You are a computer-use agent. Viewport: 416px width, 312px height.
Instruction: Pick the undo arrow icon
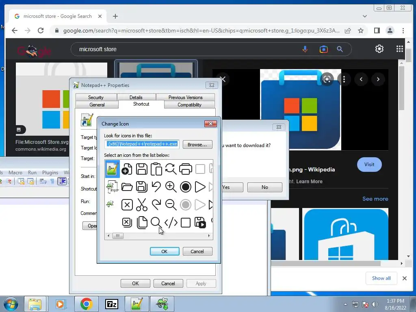click(156, 187)
